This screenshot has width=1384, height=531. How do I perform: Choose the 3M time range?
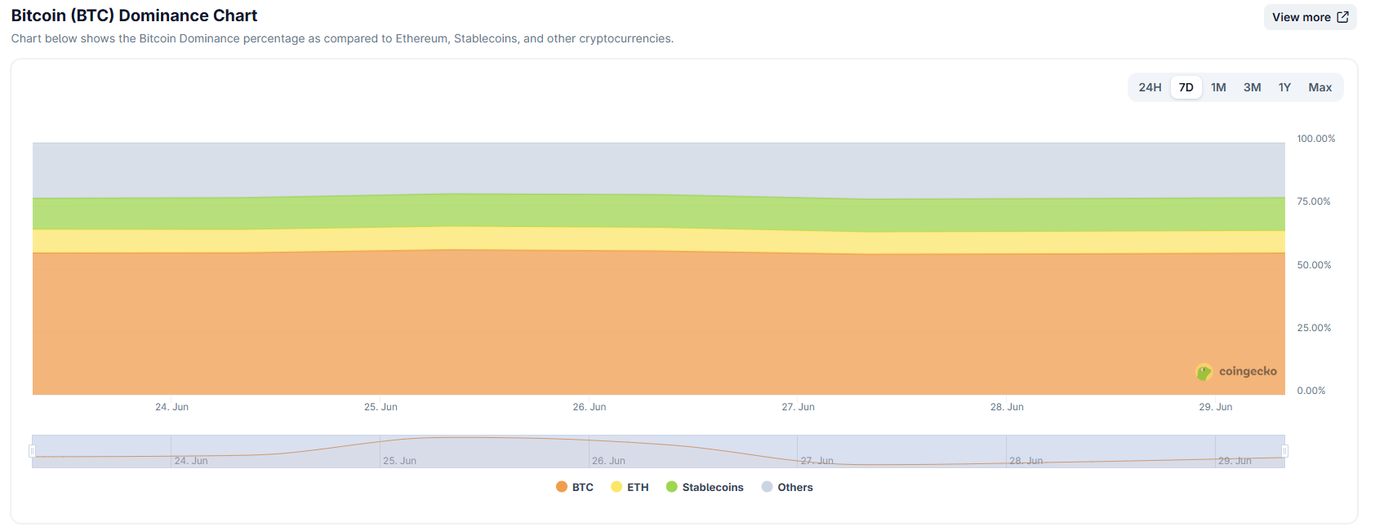[1252, 87]
